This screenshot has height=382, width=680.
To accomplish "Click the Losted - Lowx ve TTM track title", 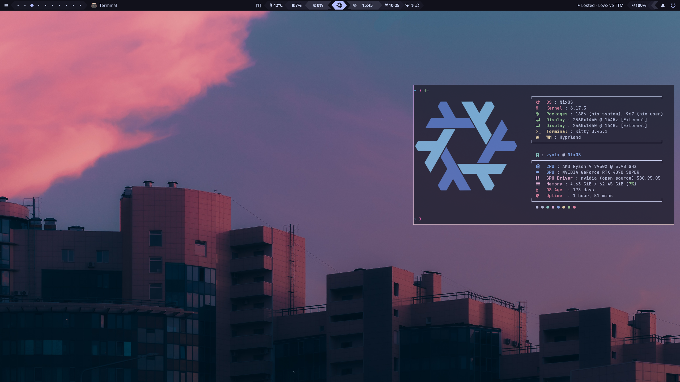I will [602, 5].
